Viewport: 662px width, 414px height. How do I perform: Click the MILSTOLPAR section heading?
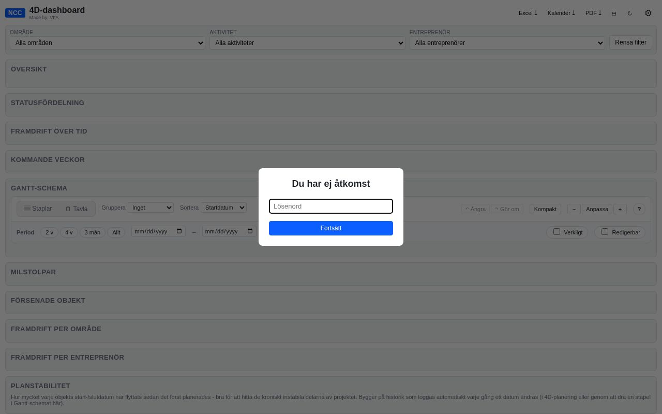[33, 272]
